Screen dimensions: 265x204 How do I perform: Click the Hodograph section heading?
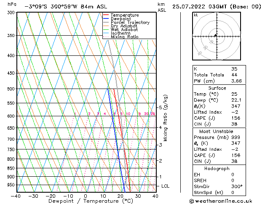217,169
